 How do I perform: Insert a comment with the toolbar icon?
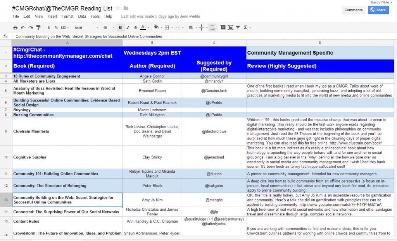(223, 28)
